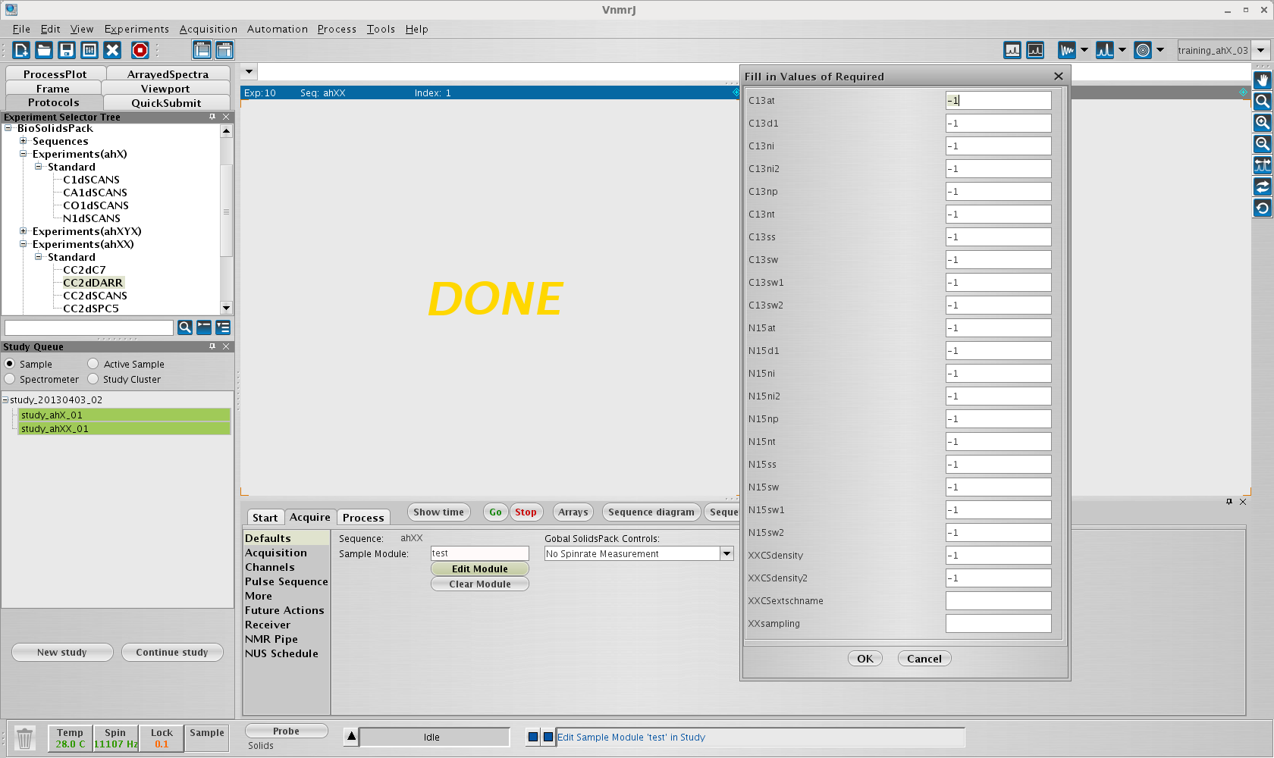Click the XXCSextschname input field
1274x758 pixels.
click(x=998, y=601)
